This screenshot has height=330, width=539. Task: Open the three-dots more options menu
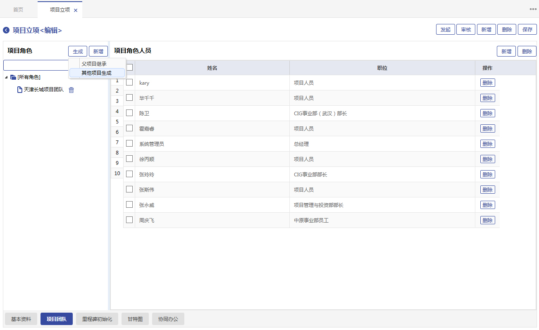coord(533,9)
